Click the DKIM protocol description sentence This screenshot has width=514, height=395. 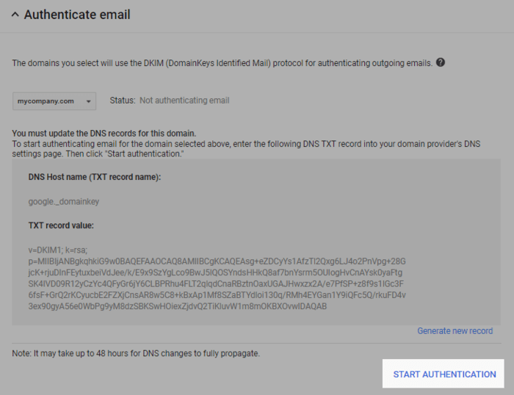point(222,63)
